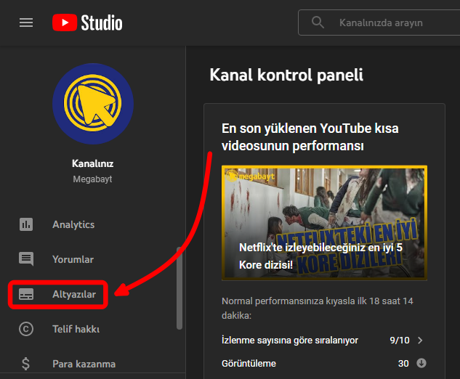Select Yorumlar from the sidebar

[x=73, y=259]
